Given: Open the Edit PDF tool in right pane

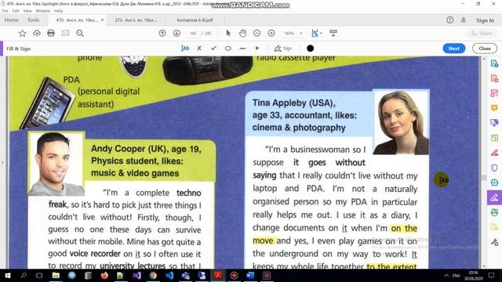Looking at the screenshot, I should [x=494, y=93].
